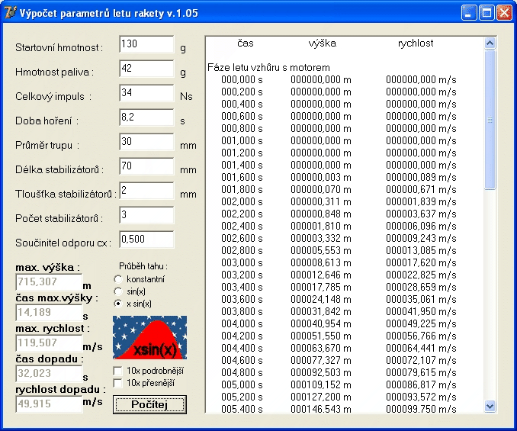
Task: Click the results list scroll down arrow
Action: (x=490, y=407)
